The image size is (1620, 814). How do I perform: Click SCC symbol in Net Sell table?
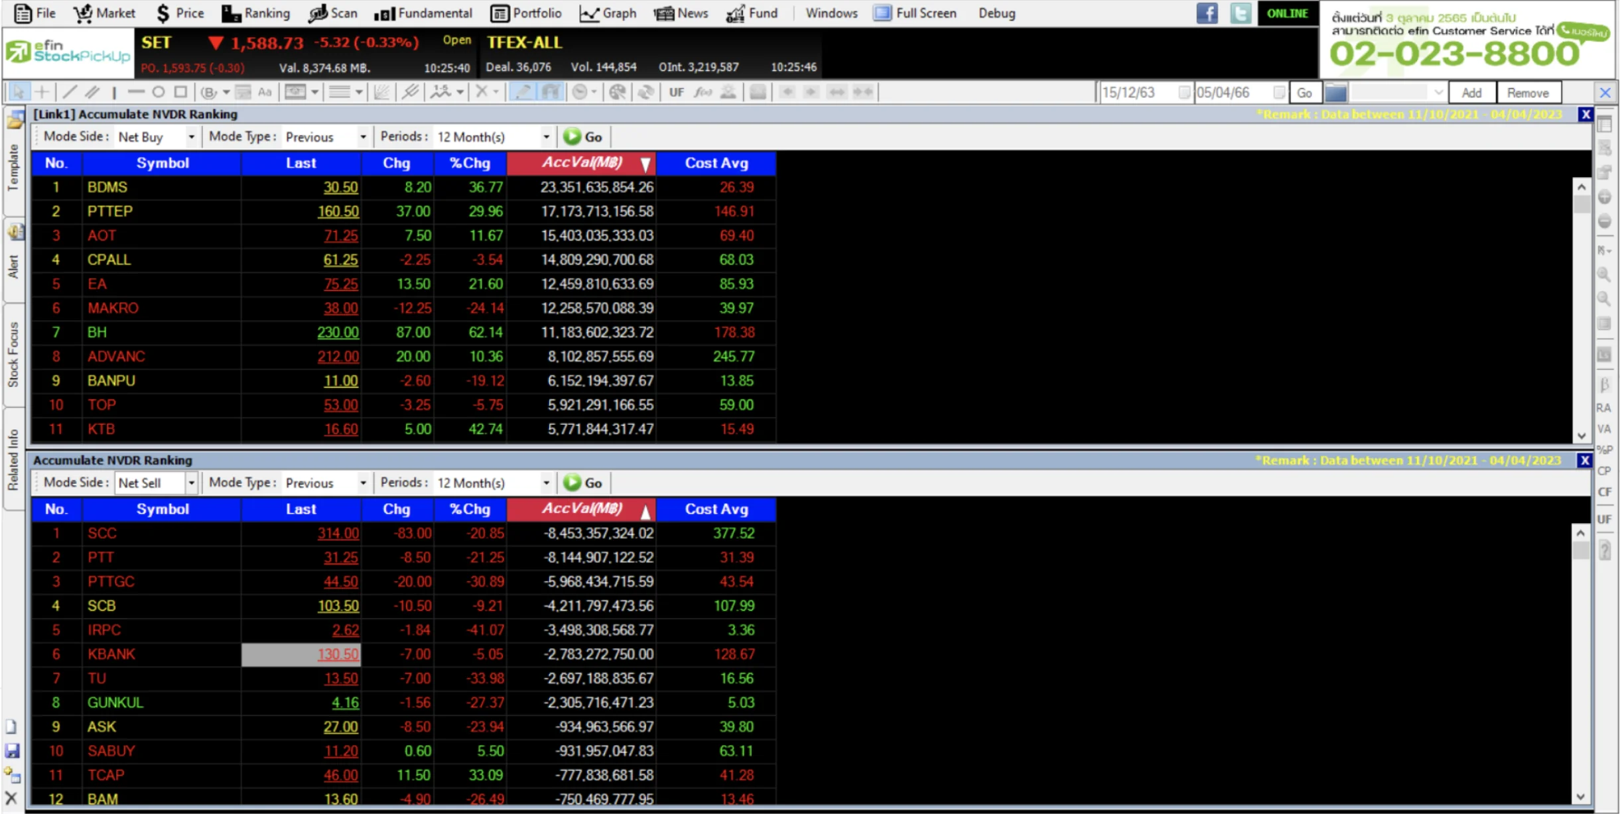click(102, 534)
